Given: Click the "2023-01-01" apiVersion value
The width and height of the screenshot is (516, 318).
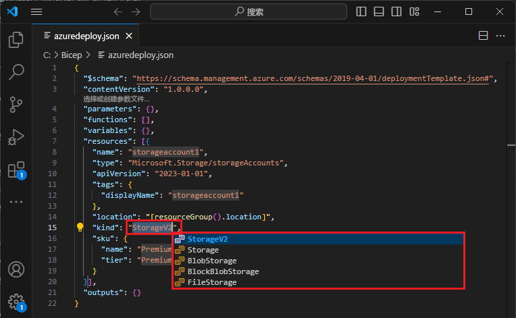Looking at the screenshot, I should click(181, 174).
